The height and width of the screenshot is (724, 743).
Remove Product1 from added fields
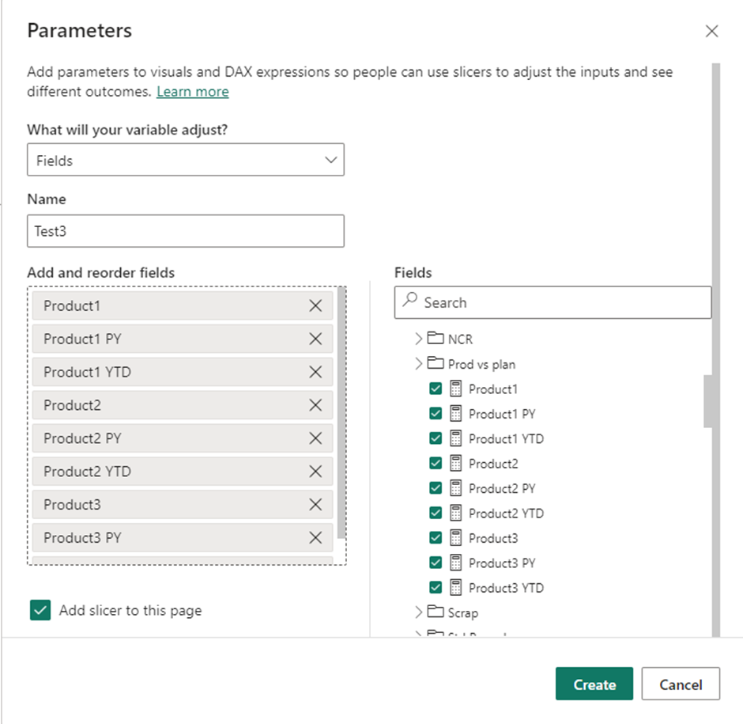pyautogui.click(x=315, y=306)
